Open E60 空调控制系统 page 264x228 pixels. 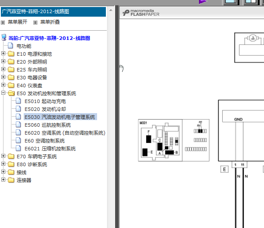[45, 141]
